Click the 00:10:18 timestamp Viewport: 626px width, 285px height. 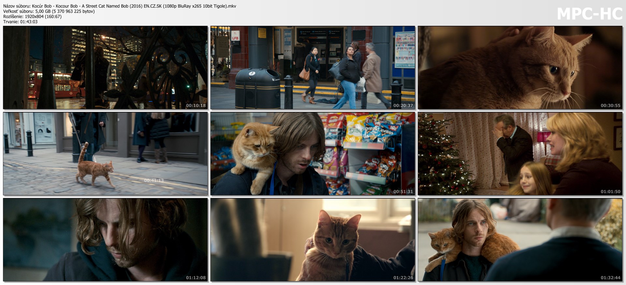tap(196, 106)
